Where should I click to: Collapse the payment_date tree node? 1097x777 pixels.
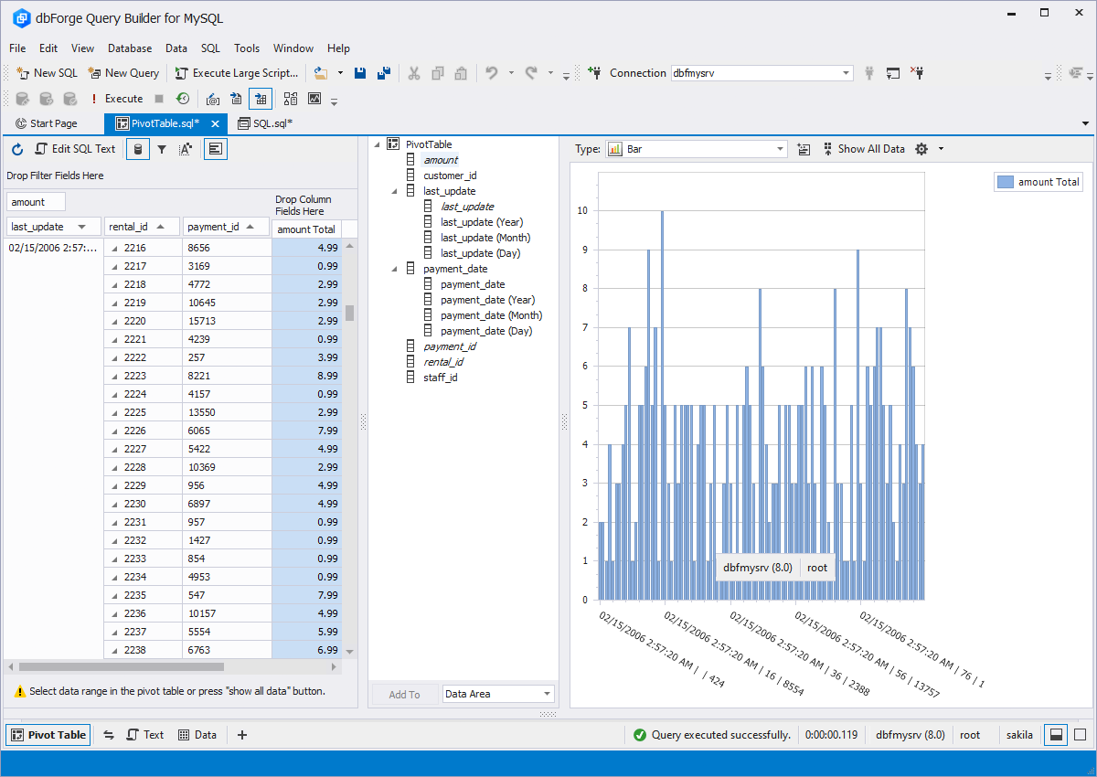396,269
